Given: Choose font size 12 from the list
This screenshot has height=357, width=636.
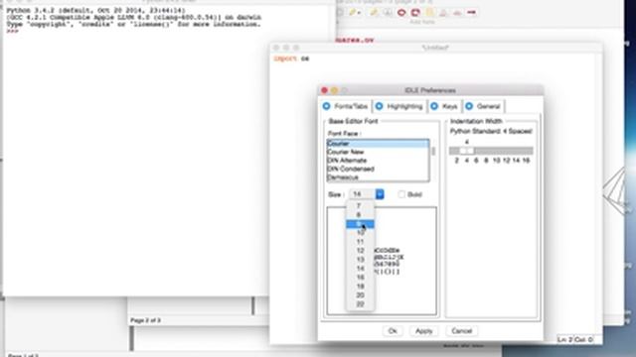Looking at the screenshot, I should click(x=360, y=251).
